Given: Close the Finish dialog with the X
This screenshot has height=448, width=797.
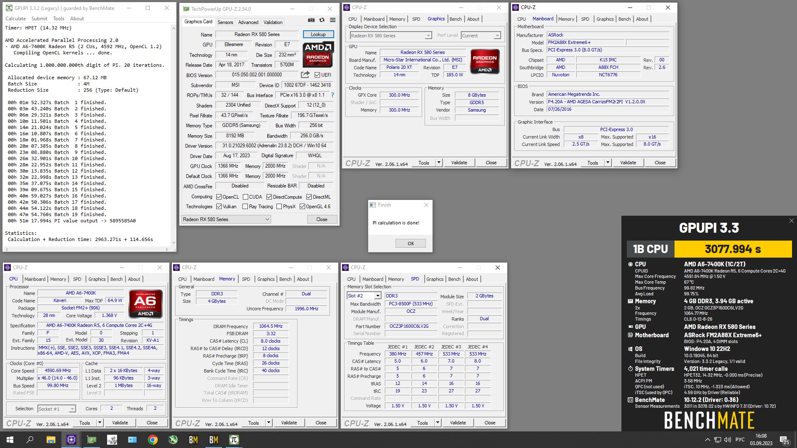Looking at the screenshot, I should tap(426, 205).
